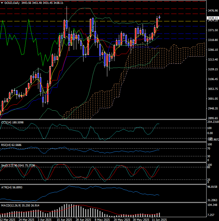Image resolution: width=219 pixels, height=221 pixels.
Task: Click the 20 May 2025 date label
Action: (x=122, y=220)
